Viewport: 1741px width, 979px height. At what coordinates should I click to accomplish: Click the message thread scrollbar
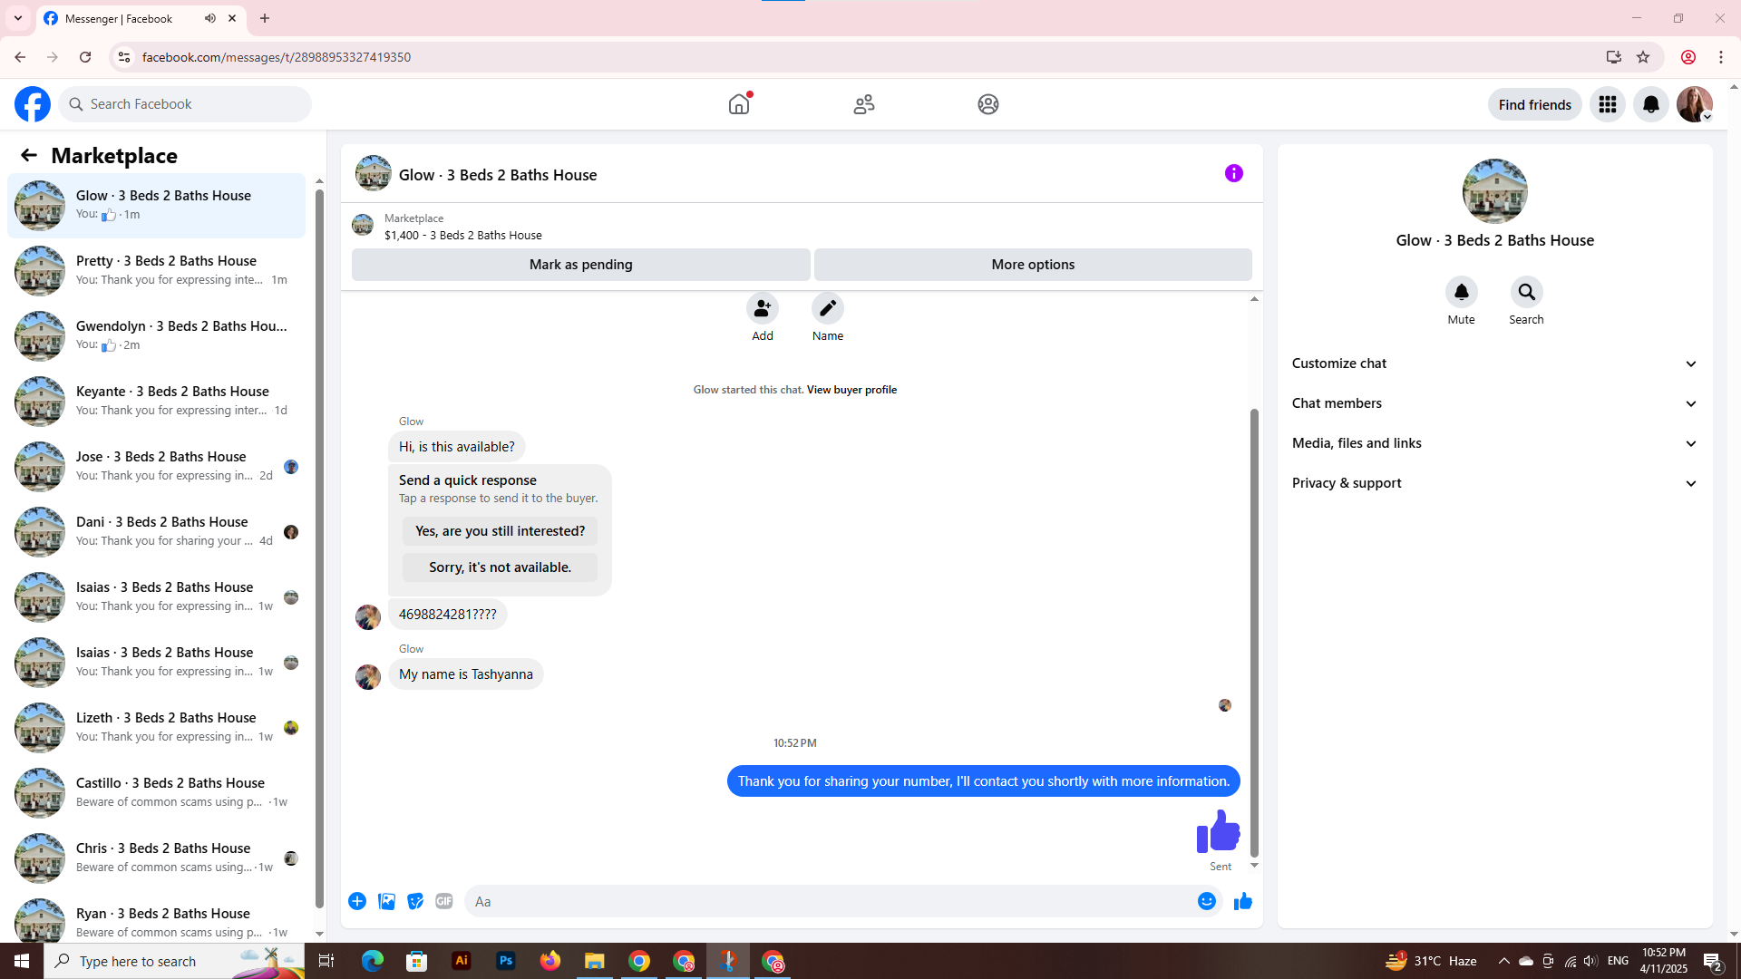coord(1254,632)
